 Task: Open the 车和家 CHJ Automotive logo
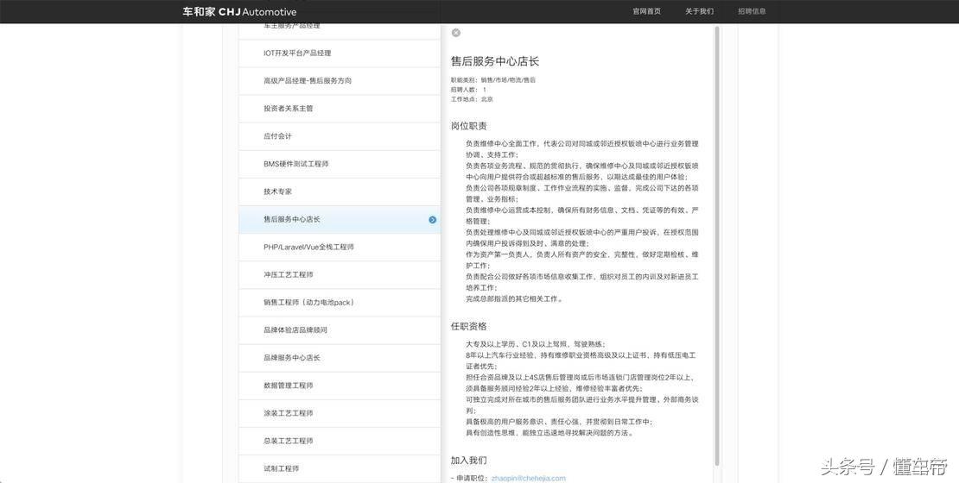coord(239,11)
